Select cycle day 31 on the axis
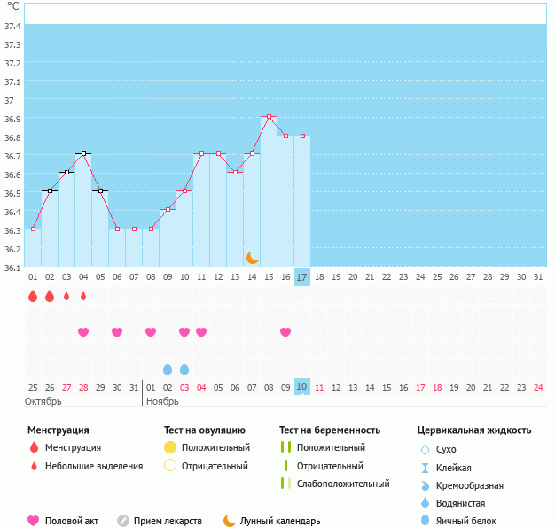This screenshot has height=527, width=555. coord(538,277)
